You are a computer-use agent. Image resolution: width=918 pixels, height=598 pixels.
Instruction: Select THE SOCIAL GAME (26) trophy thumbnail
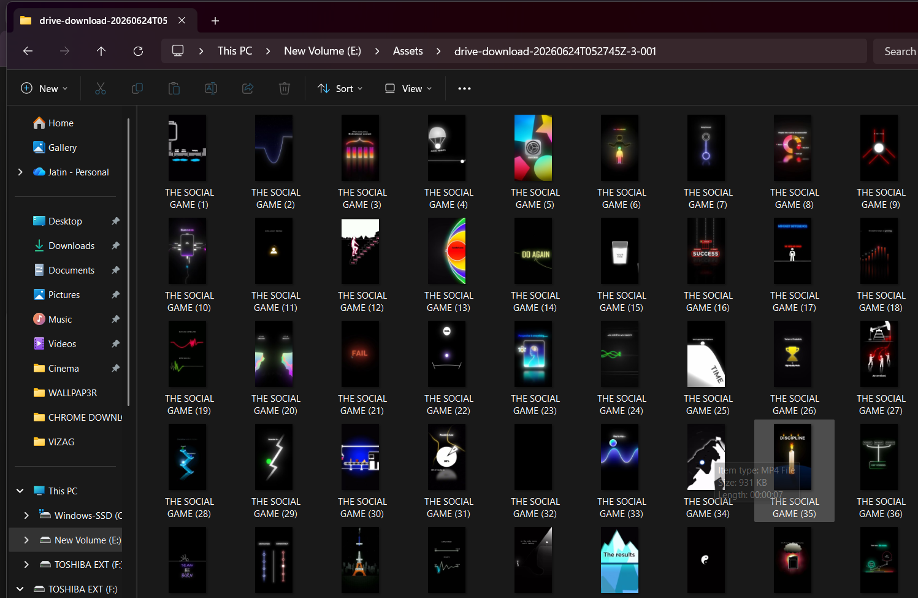(x=792, y=354)
